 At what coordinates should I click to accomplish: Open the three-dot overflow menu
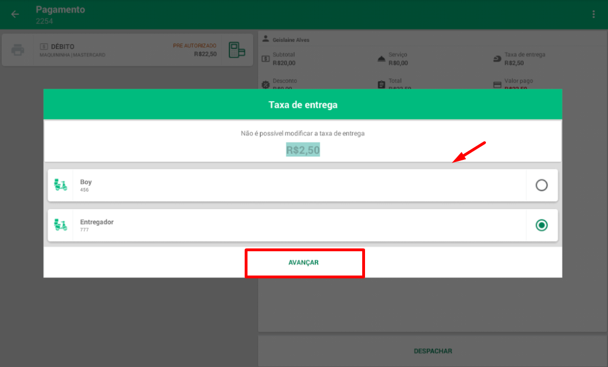[x=593, y=14]
